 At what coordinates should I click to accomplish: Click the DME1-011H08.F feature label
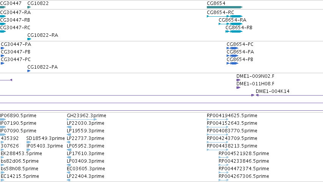tap(255, 84)
